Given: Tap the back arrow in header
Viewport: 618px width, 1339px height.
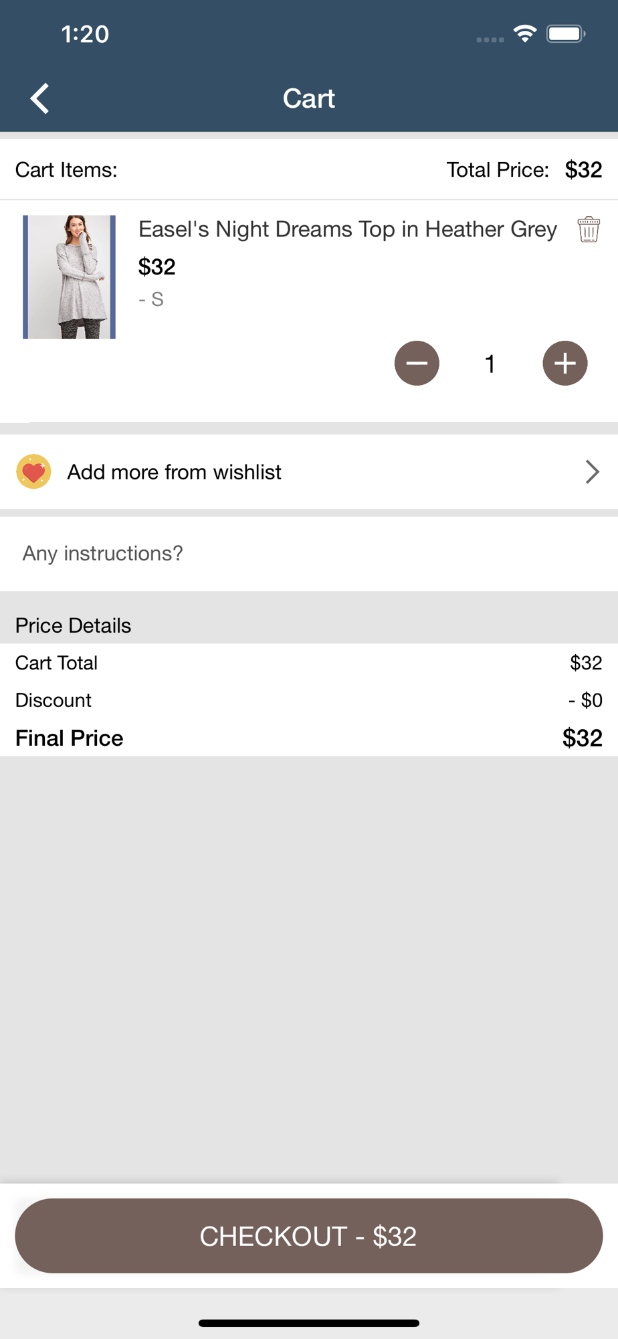Looking at the screenshot, I should click(x=40, y=98).
